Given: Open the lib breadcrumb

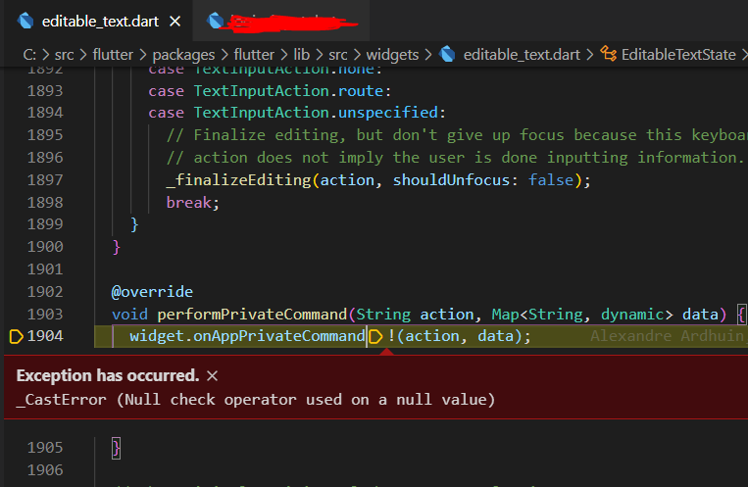Looking at the screenshot, I should (302, 54).
